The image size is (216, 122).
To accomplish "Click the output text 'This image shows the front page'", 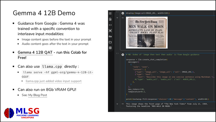I will point(167,105).
